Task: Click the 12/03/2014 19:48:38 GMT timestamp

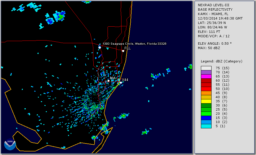Action: click(220, 18)
